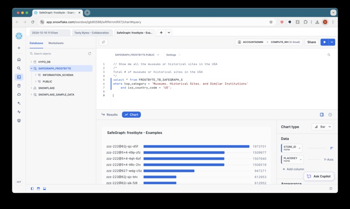The image size is (350, 209).
Task: Open the worksheet tabs dropdown chevron
Action: click(x=169, y=33)
